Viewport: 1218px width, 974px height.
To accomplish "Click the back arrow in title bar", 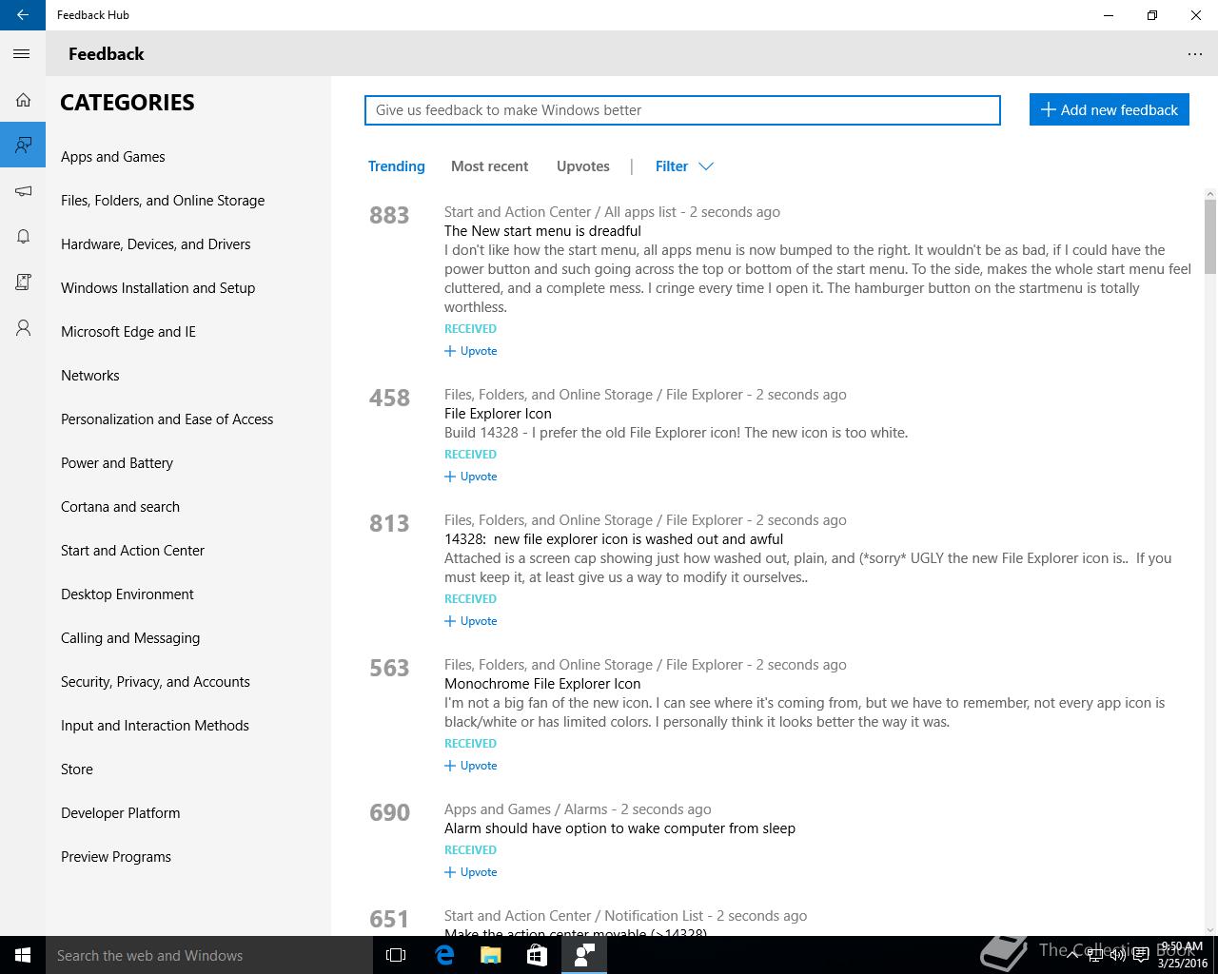I will coord(22,15).
